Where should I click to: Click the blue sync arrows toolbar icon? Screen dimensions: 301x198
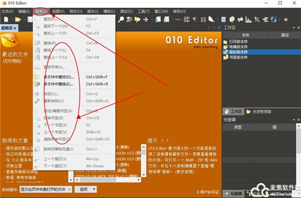tap(274, 20)
